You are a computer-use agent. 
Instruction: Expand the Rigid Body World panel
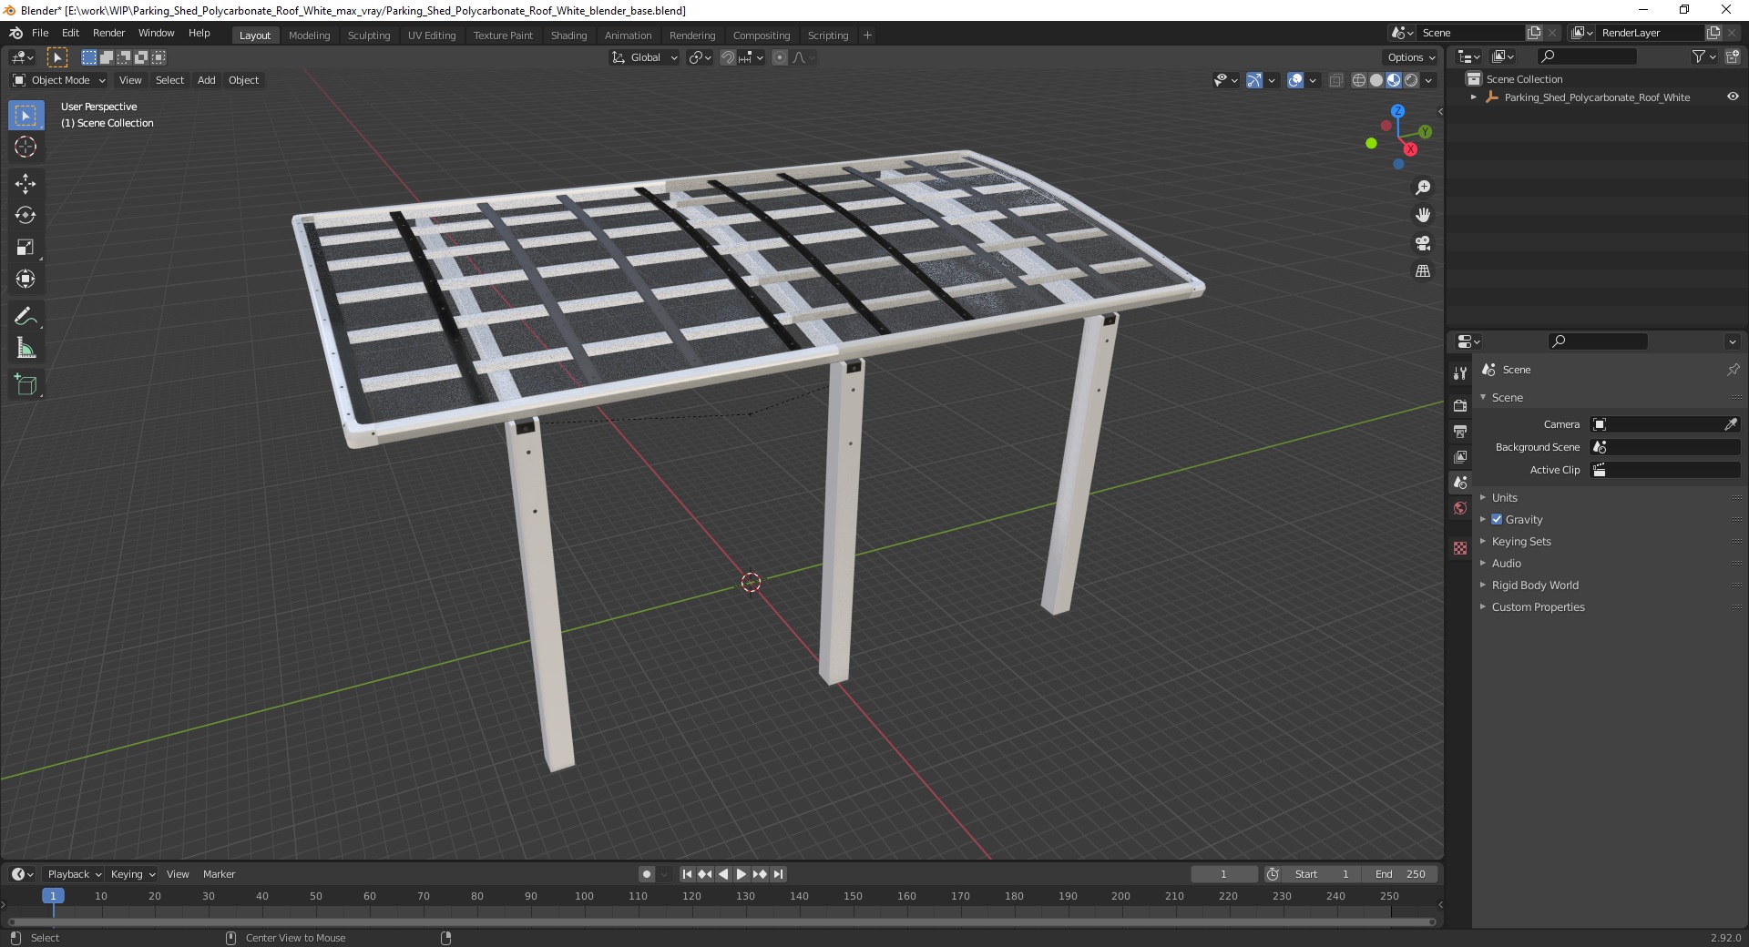coord(1534,585)
